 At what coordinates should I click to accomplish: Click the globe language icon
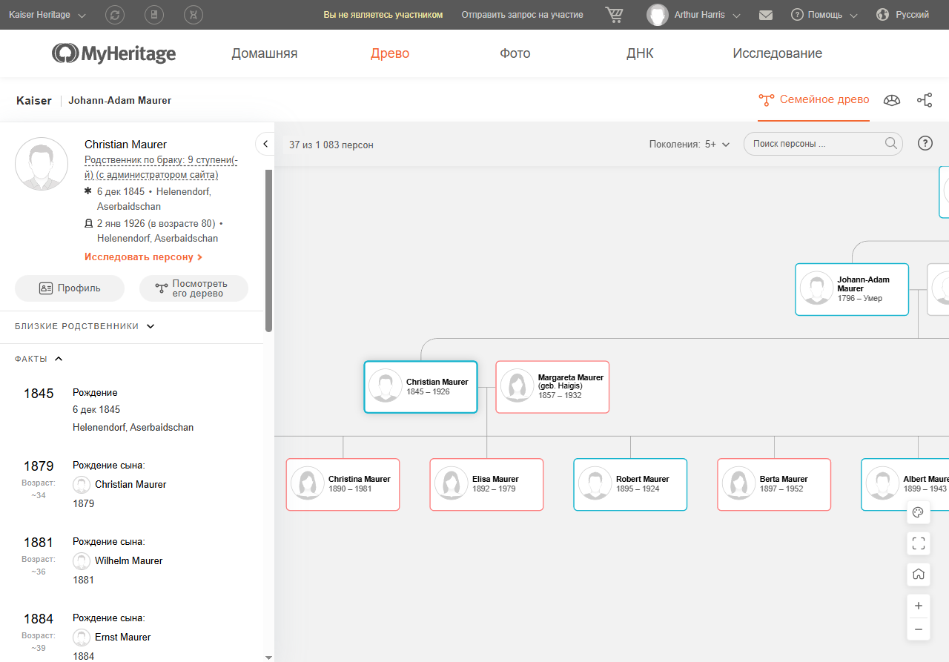click(882, 15)
